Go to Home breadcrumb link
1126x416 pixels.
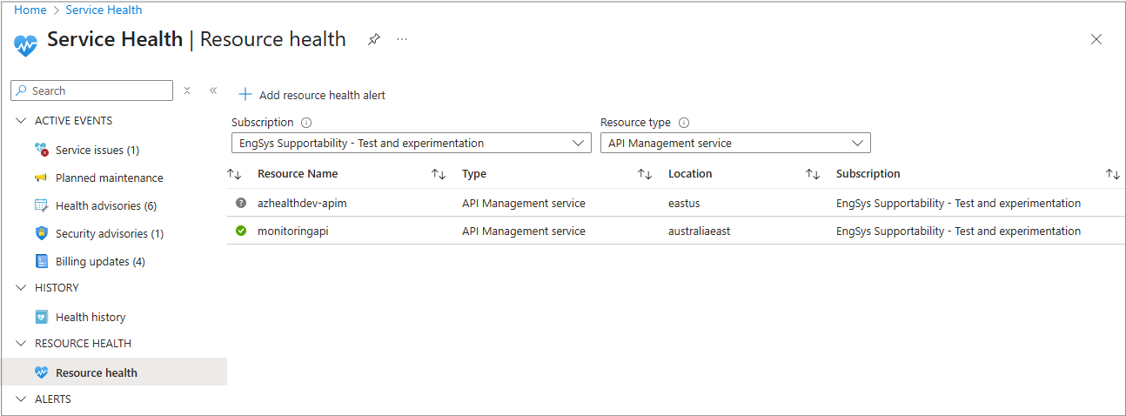pyautogui.click(x=30, y=10)
